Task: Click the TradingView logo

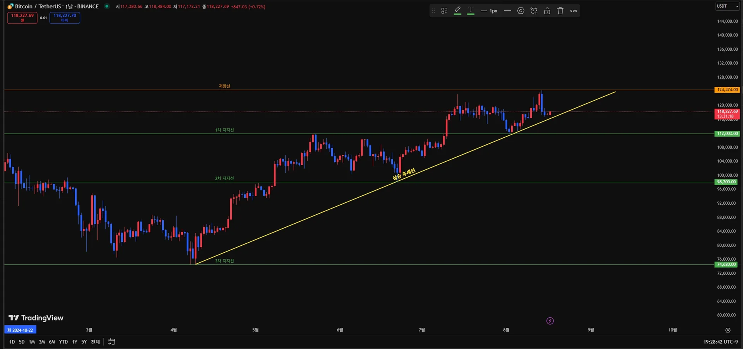Action: [36, 318]
